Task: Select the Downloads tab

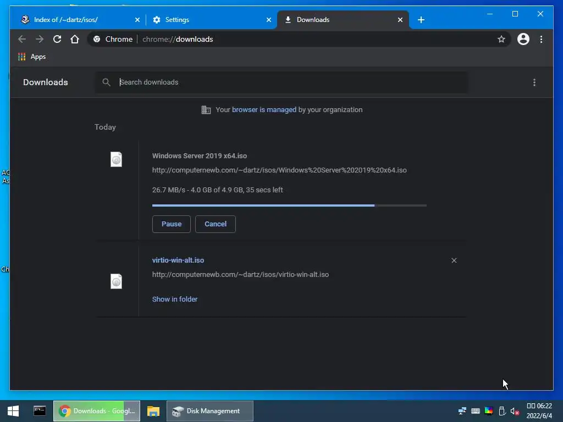Action: pos(343,20)
